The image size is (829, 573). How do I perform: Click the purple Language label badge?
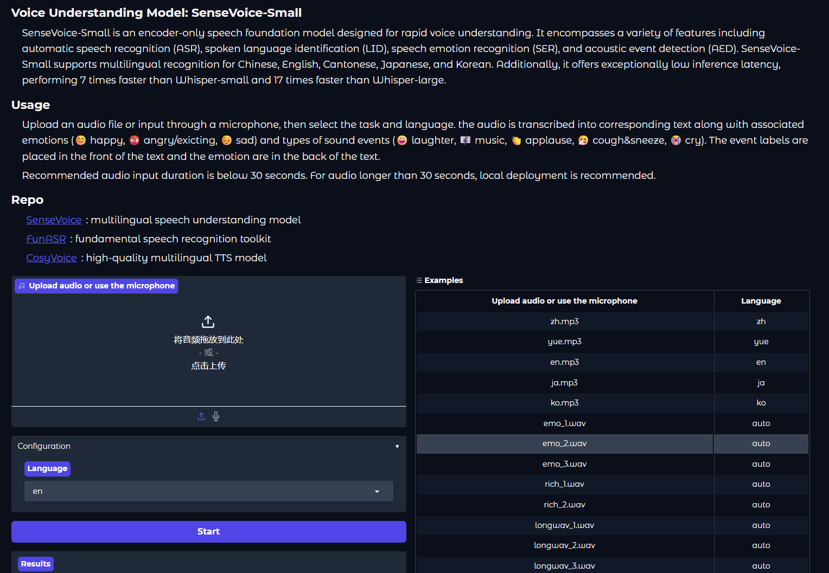pyautogui.click(x=47, y=468)
